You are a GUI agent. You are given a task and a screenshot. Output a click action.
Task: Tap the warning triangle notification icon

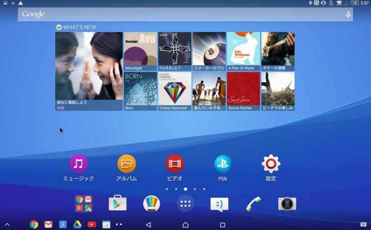coord(21,3)
